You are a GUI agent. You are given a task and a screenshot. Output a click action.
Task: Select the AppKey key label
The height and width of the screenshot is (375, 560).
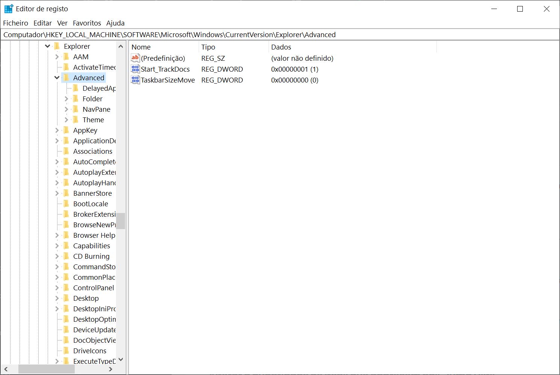tap(85, 130)
